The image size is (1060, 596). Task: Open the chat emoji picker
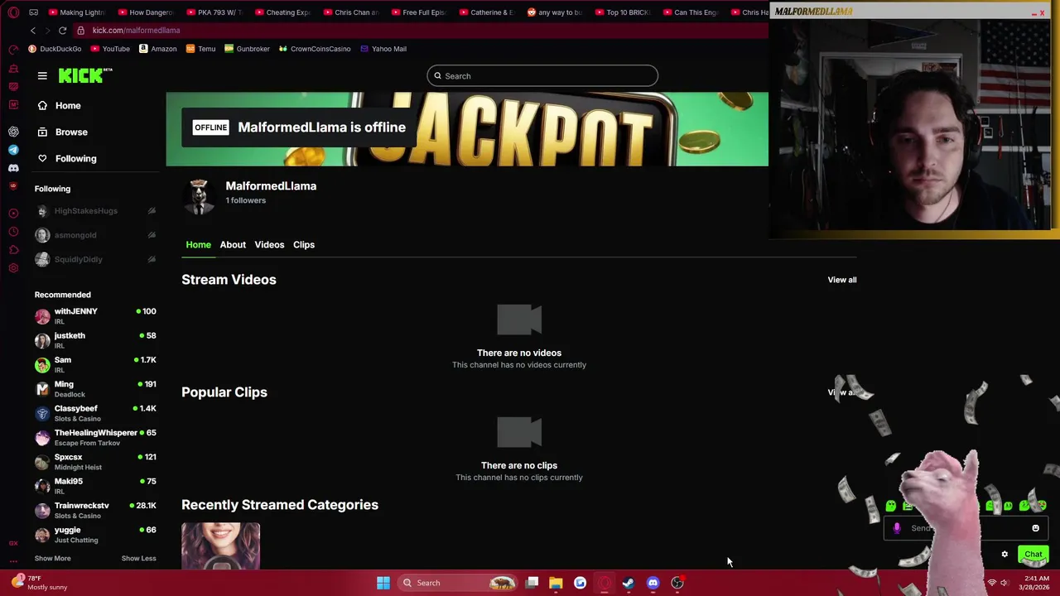pyautogui.click(x=1035, y=528)
